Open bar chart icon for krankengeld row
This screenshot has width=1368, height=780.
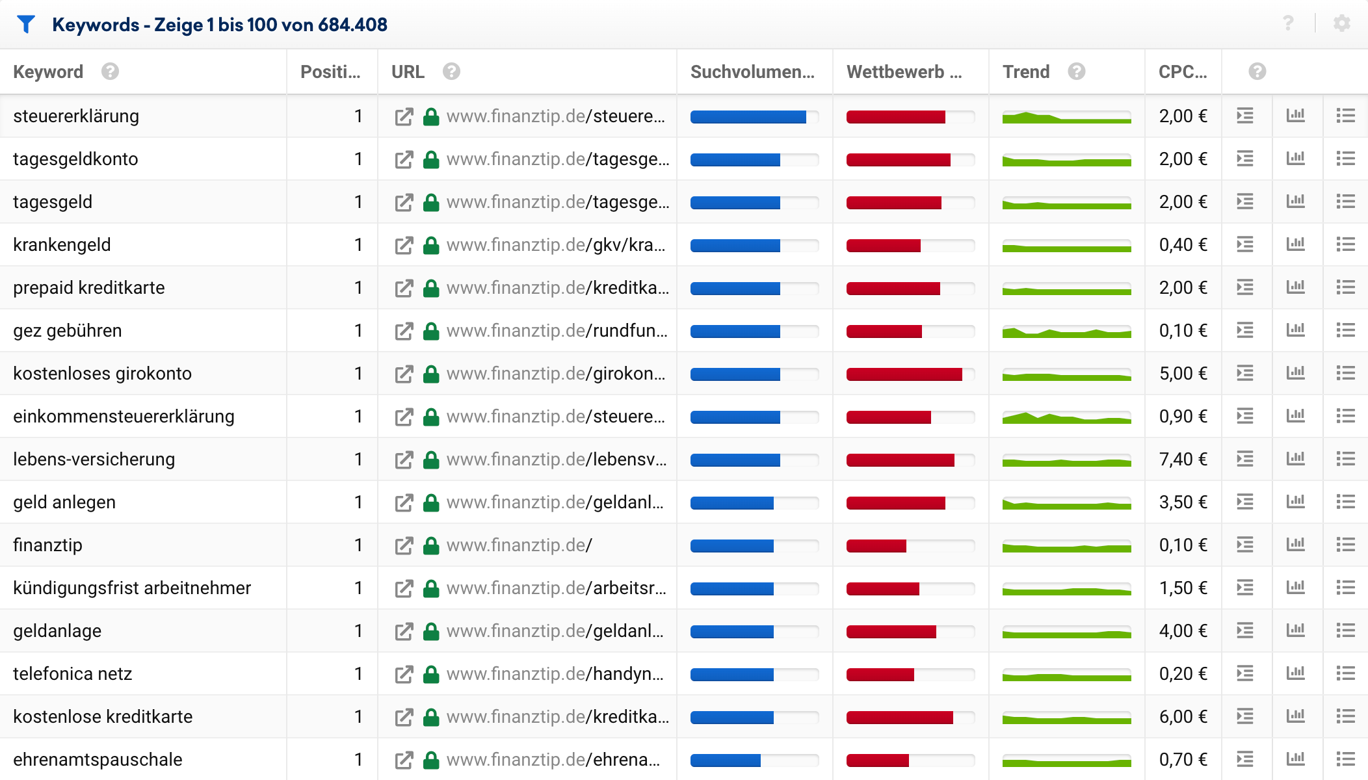(x=1295, y=244)
